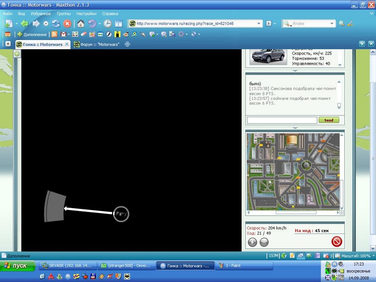Click the gear settings toolbar icon
This screenshot has height=282, width=376.
point(181,34)
